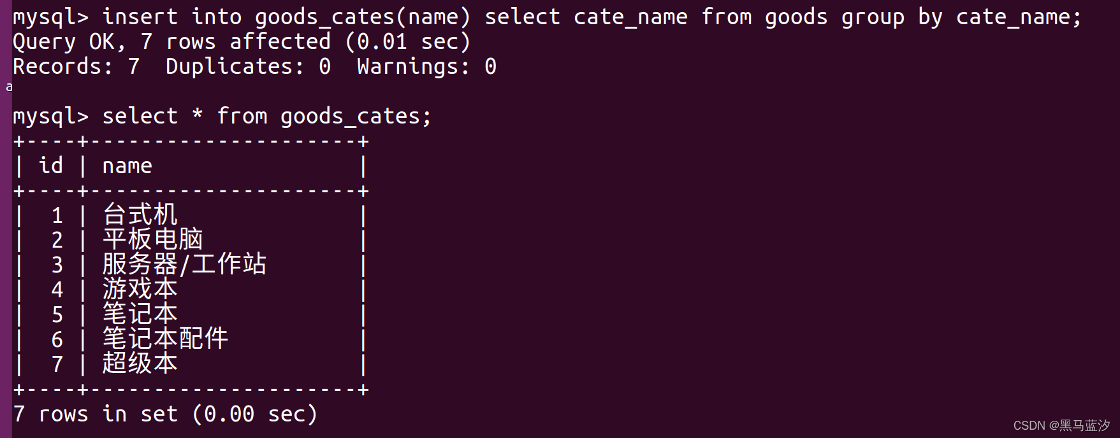Click the 'Query OK, 7 rows affected' line
Screen dimensions: 1120x438
point(242,42)
